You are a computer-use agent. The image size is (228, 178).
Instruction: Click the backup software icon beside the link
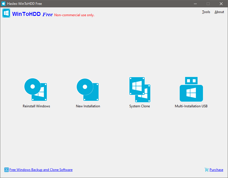7,169
